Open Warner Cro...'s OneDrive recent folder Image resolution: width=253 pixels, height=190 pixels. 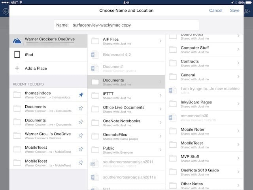point(48,135)
